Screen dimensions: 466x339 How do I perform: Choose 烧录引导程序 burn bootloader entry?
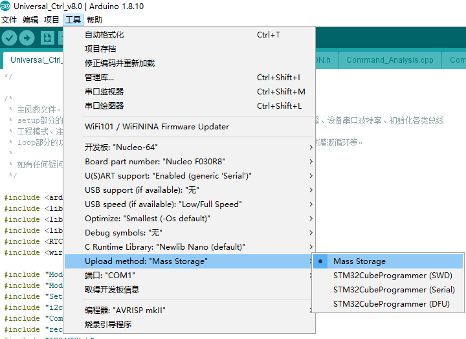tap(189, 324)
